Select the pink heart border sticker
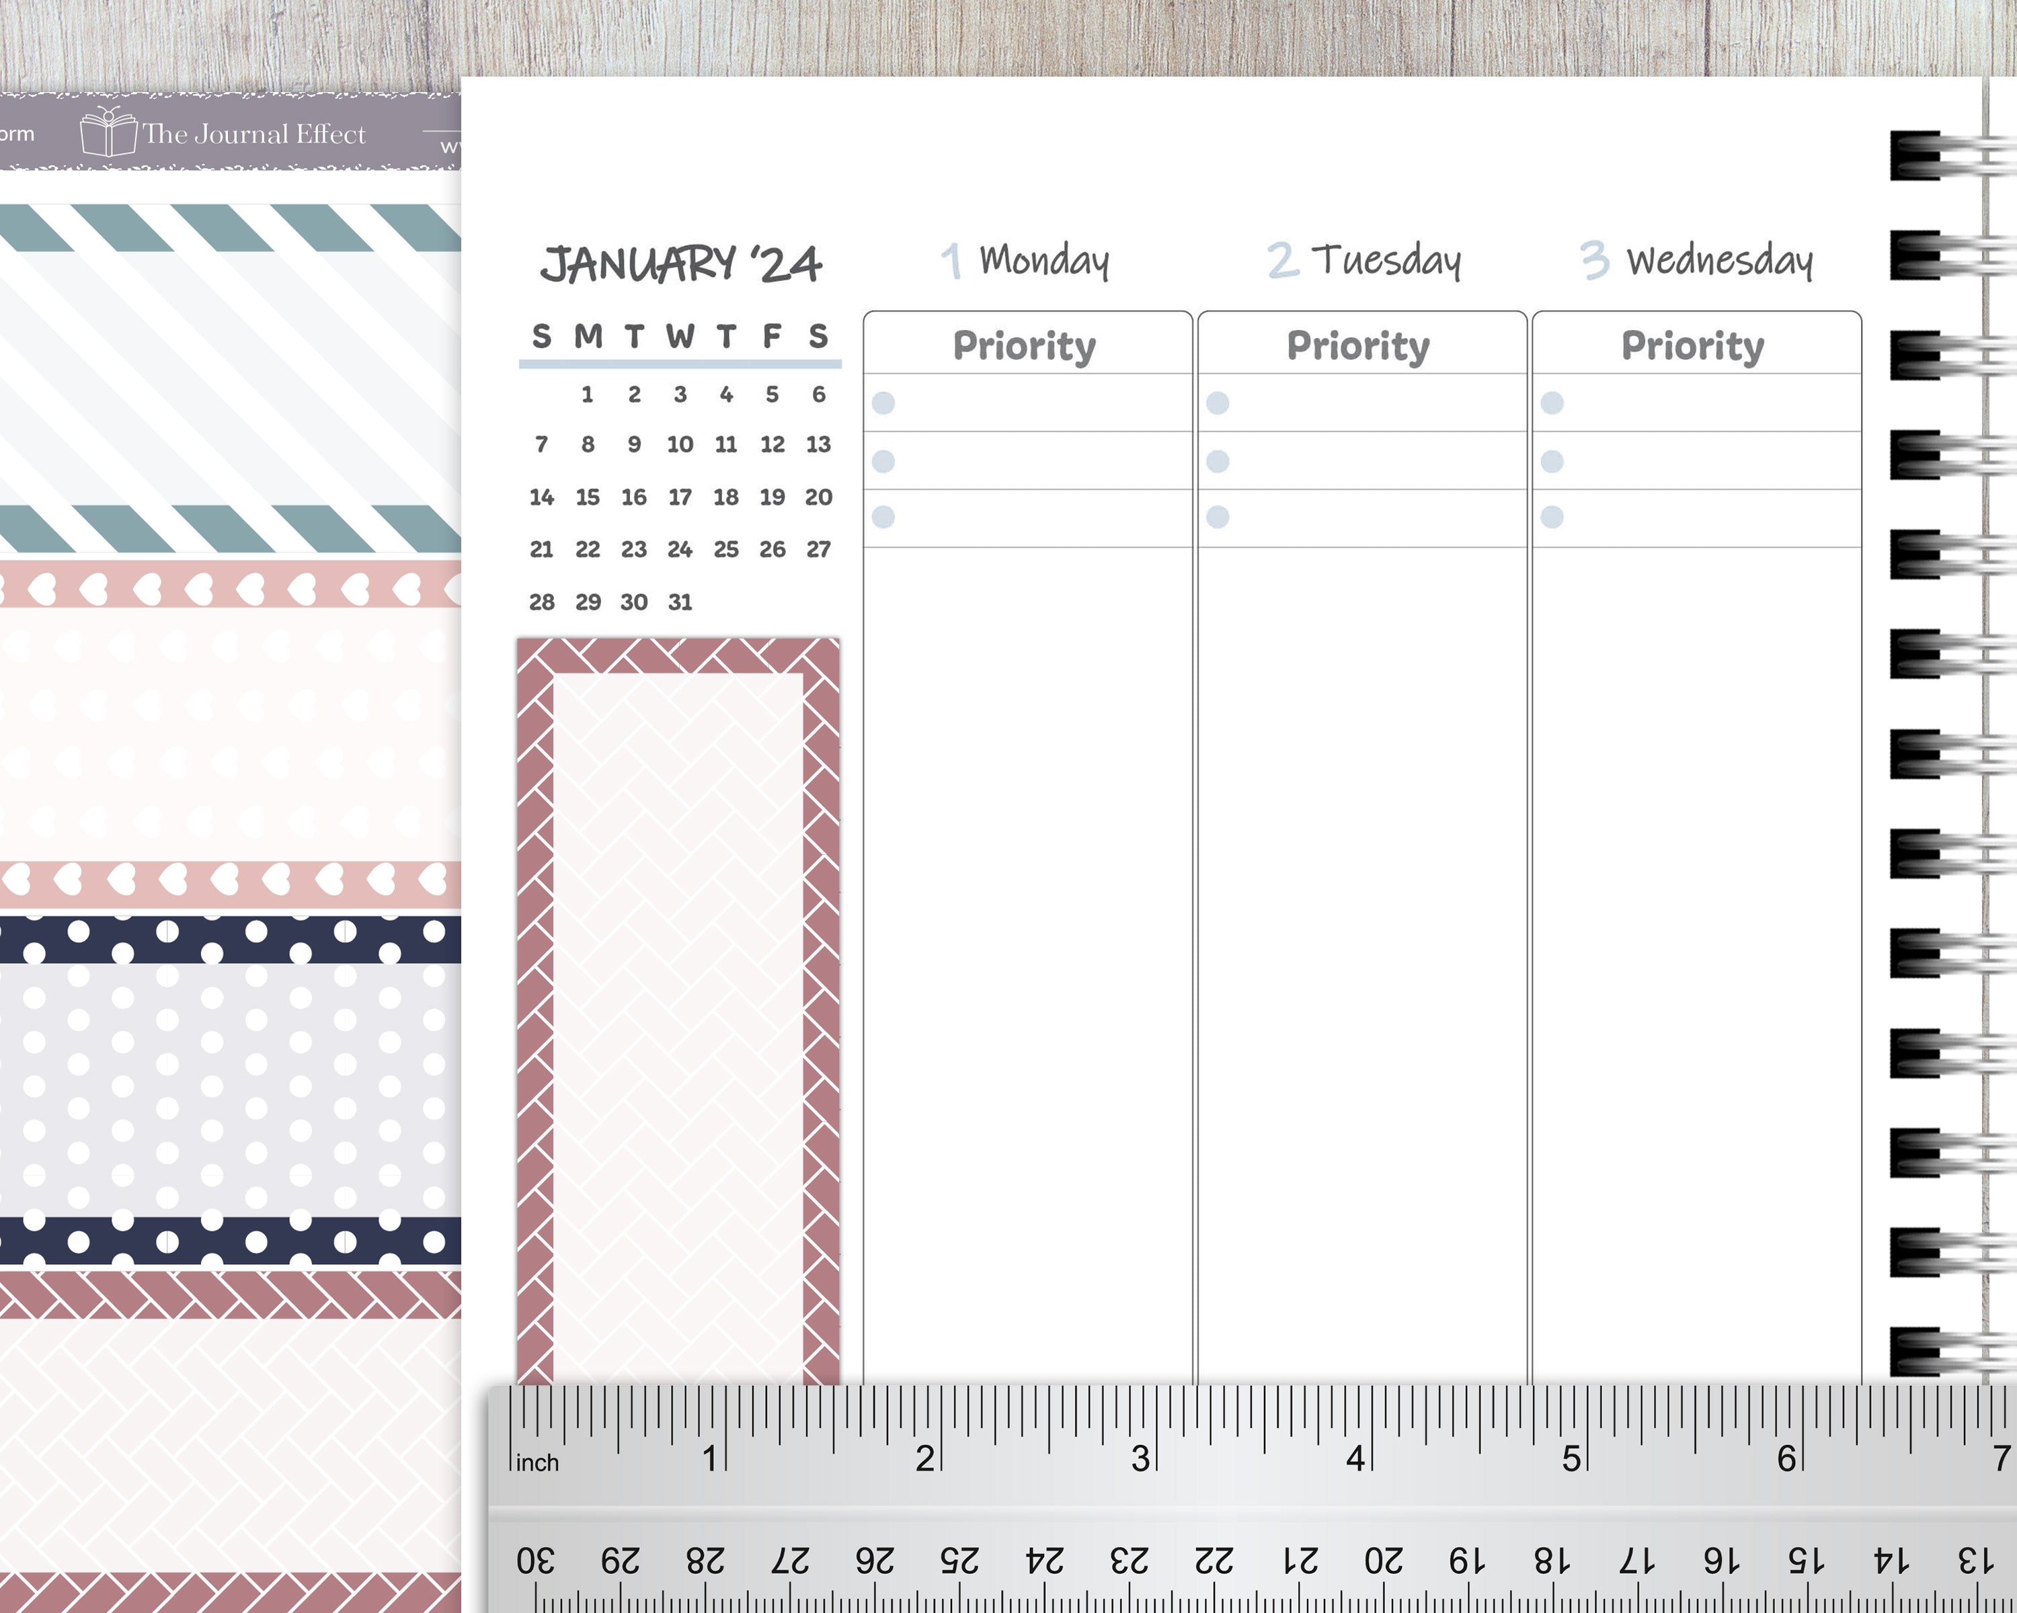 (230, 735)
